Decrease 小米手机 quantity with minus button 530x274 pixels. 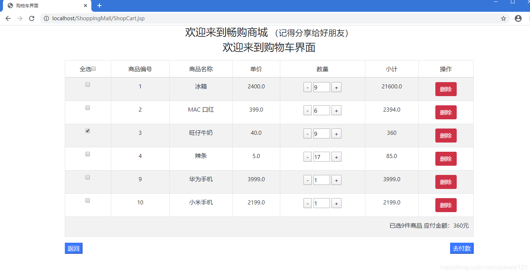coord(308,203)
